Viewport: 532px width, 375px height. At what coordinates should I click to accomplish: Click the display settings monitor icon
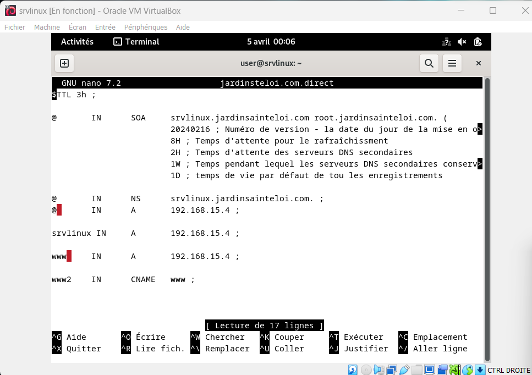pos(430,370)
